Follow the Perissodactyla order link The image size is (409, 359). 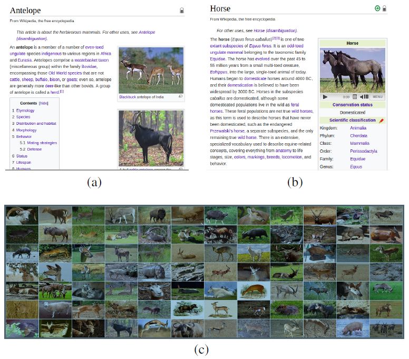click(x=364, y=151)
